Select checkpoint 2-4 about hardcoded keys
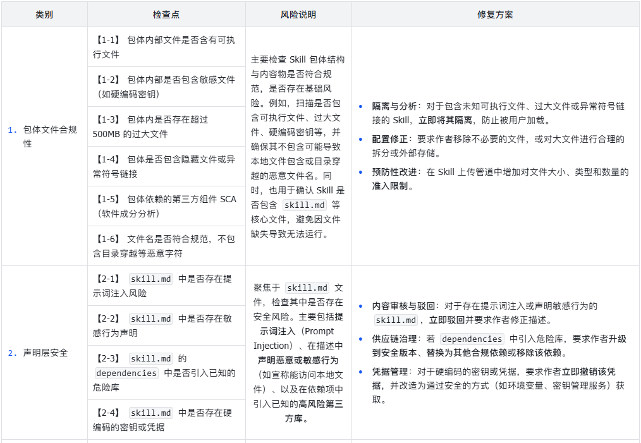 point(166,420)
